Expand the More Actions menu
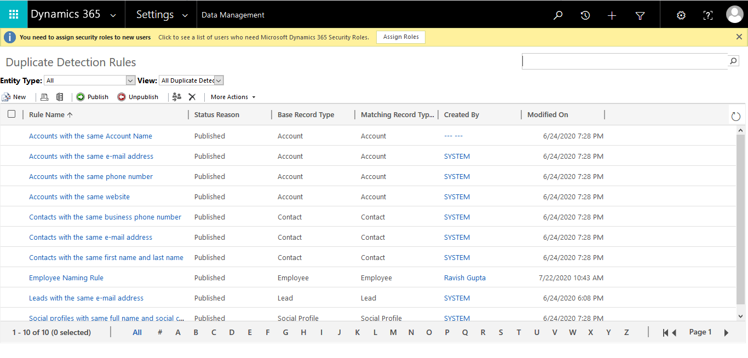Image resolution: width=748 pixels, height=358 pixels. tap(233, 97)
